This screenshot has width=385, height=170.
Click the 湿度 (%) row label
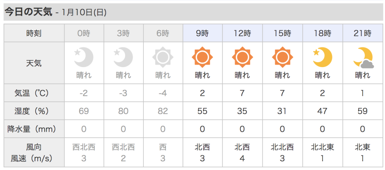pyautogui.click(x=34, y=111)
